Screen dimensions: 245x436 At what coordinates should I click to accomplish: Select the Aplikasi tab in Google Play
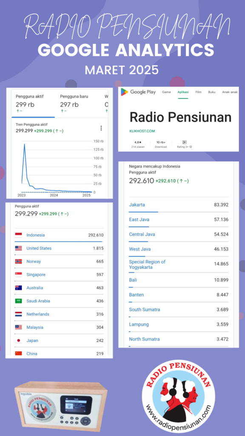tap(183, 92)
